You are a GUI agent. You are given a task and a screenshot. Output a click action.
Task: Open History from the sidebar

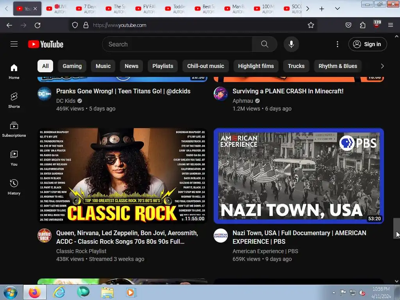coord(14,187)
